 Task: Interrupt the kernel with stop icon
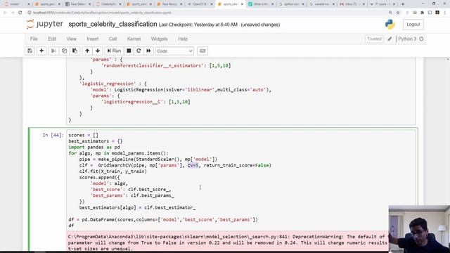click(x=129, y=51)
